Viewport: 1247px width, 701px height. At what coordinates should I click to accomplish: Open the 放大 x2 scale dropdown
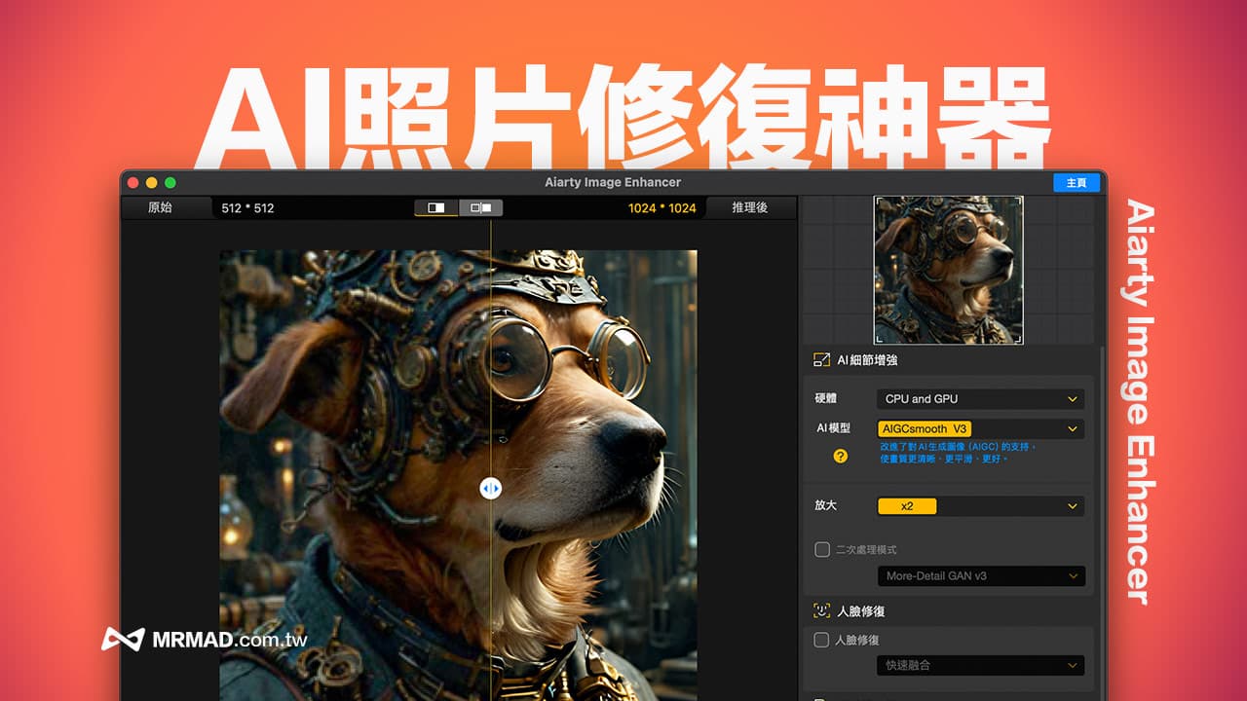(x=980, y=506)
